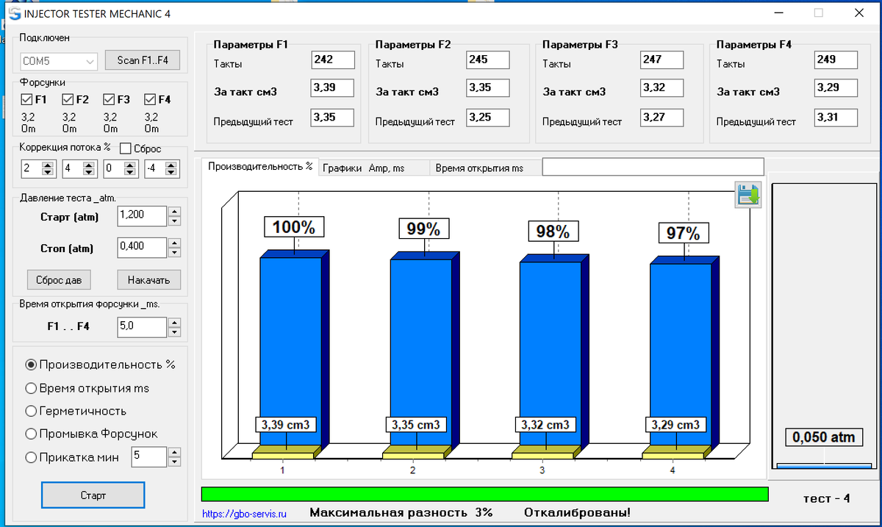Click the Откалиброваны! status text
Screen dimensions: 882x527
point(578,512)
